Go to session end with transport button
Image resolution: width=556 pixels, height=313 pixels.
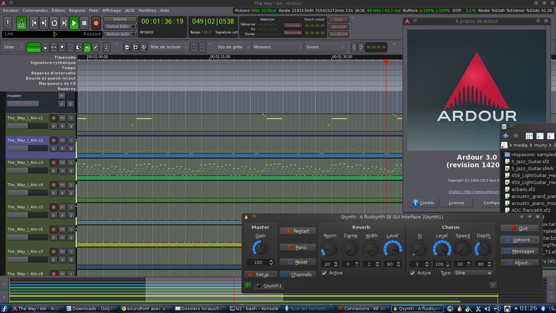44,23
